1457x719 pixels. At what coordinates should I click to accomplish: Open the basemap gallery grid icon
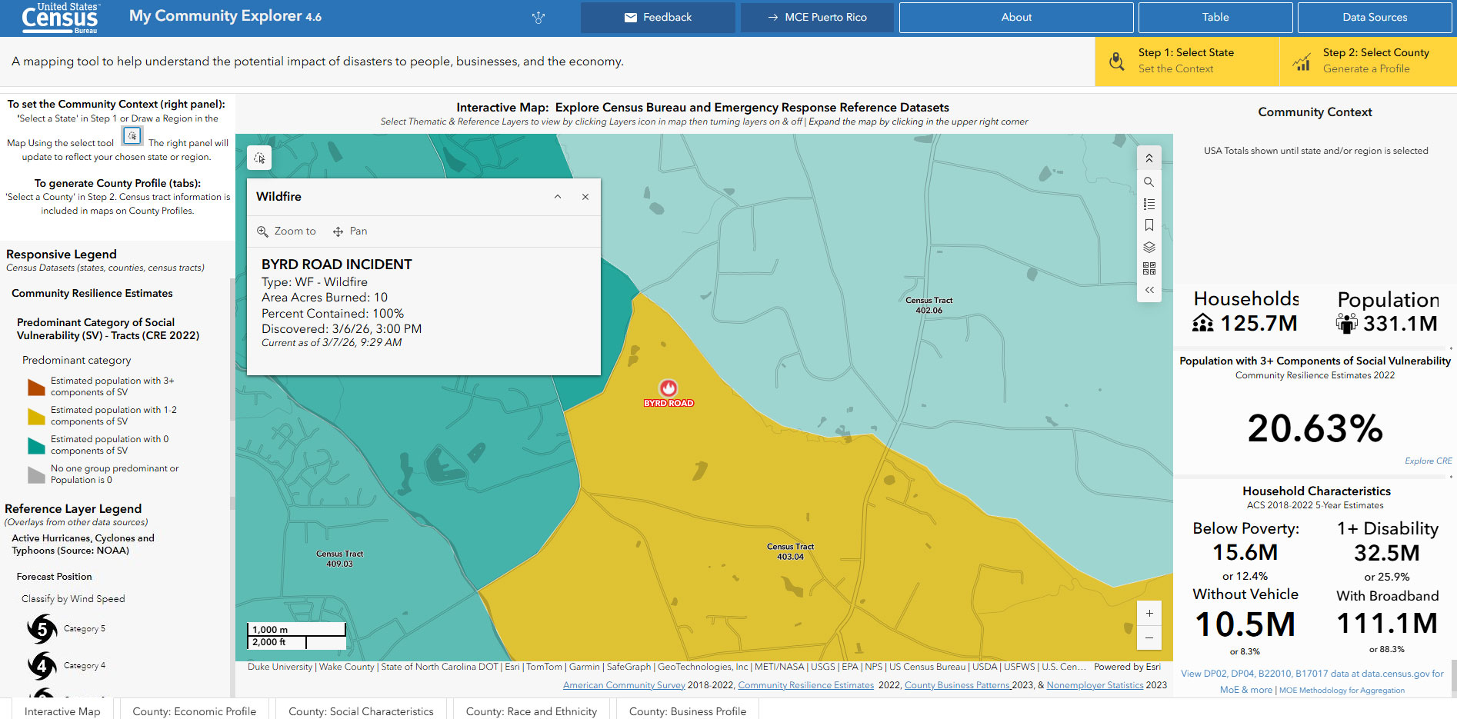click(1149, 268)
